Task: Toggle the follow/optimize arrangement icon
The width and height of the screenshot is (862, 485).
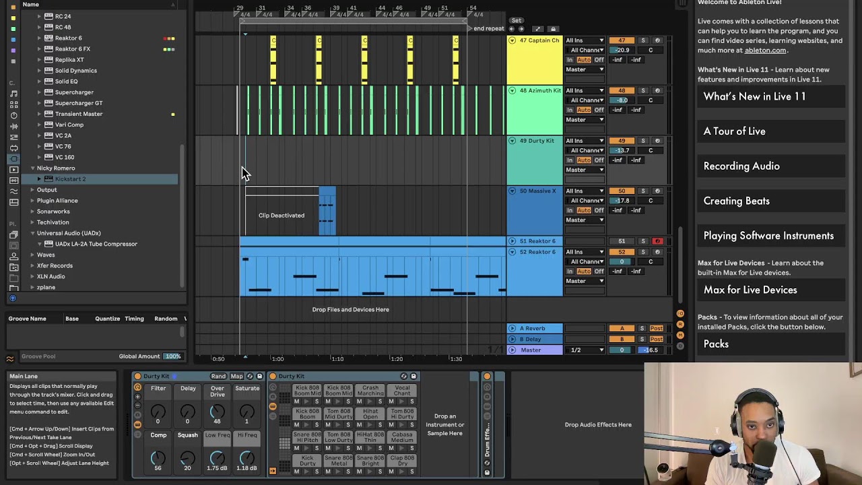Action: tap(537, 29)
